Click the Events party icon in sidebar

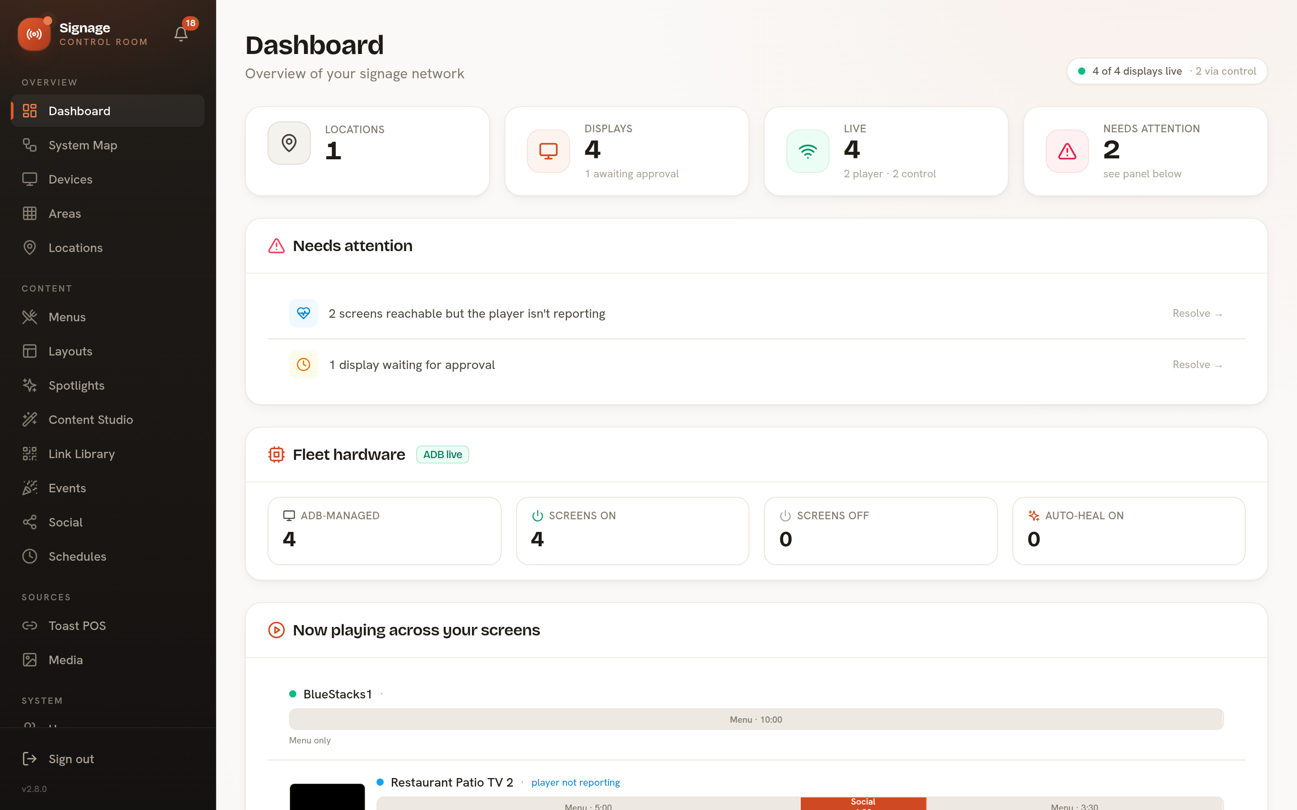(29, 488)
